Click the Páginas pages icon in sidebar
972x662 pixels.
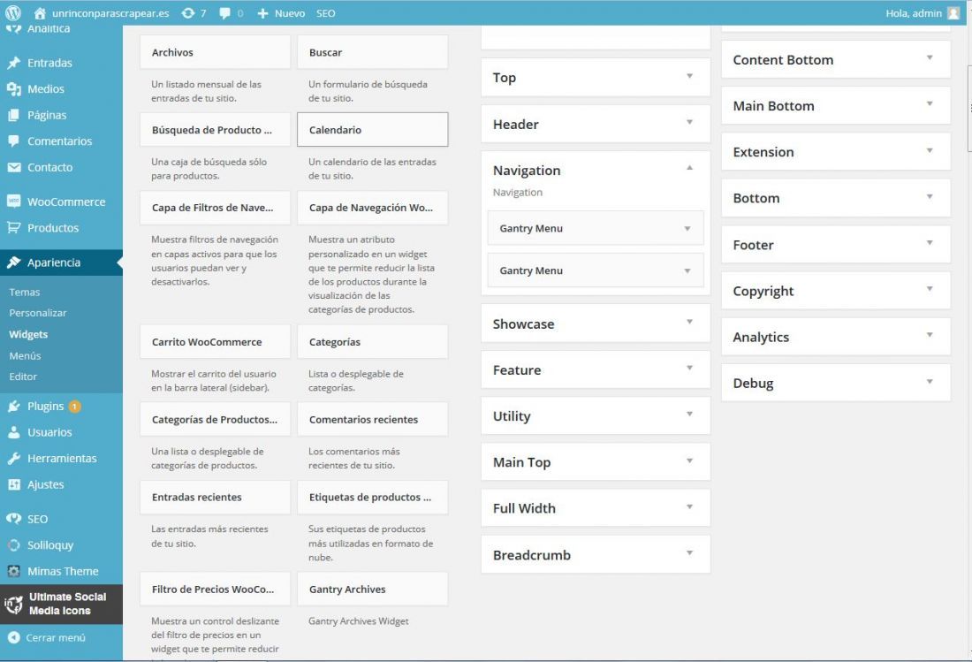tap(13, 115)
